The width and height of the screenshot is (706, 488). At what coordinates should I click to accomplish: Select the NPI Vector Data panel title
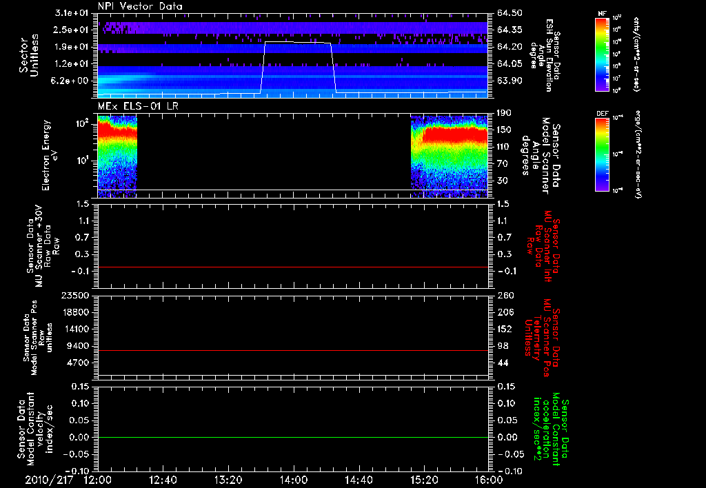pyautogui.click(x=140, y=6)
